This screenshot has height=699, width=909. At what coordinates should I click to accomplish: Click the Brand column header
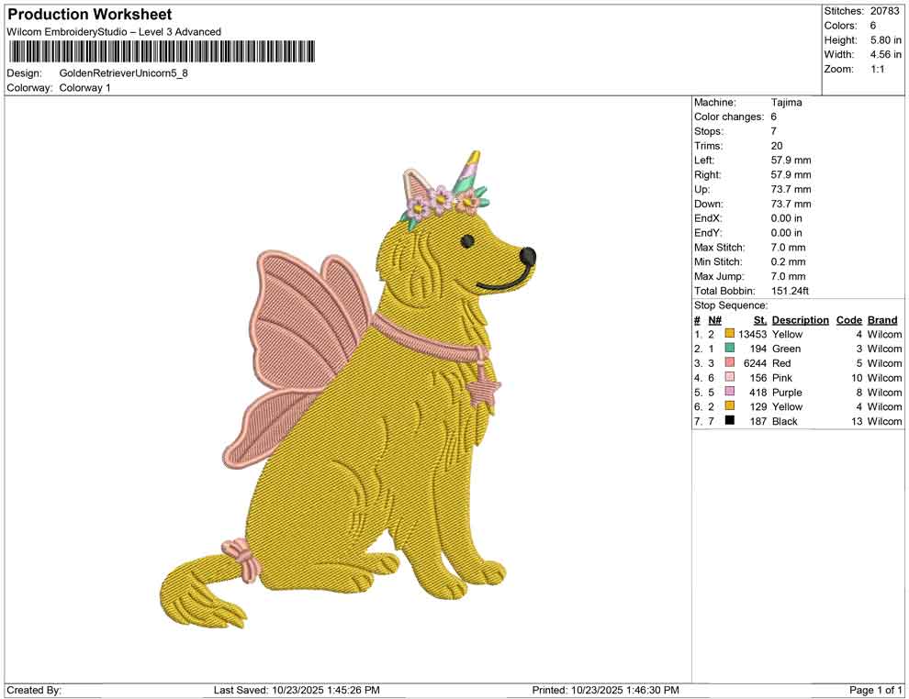pos(882,319)
